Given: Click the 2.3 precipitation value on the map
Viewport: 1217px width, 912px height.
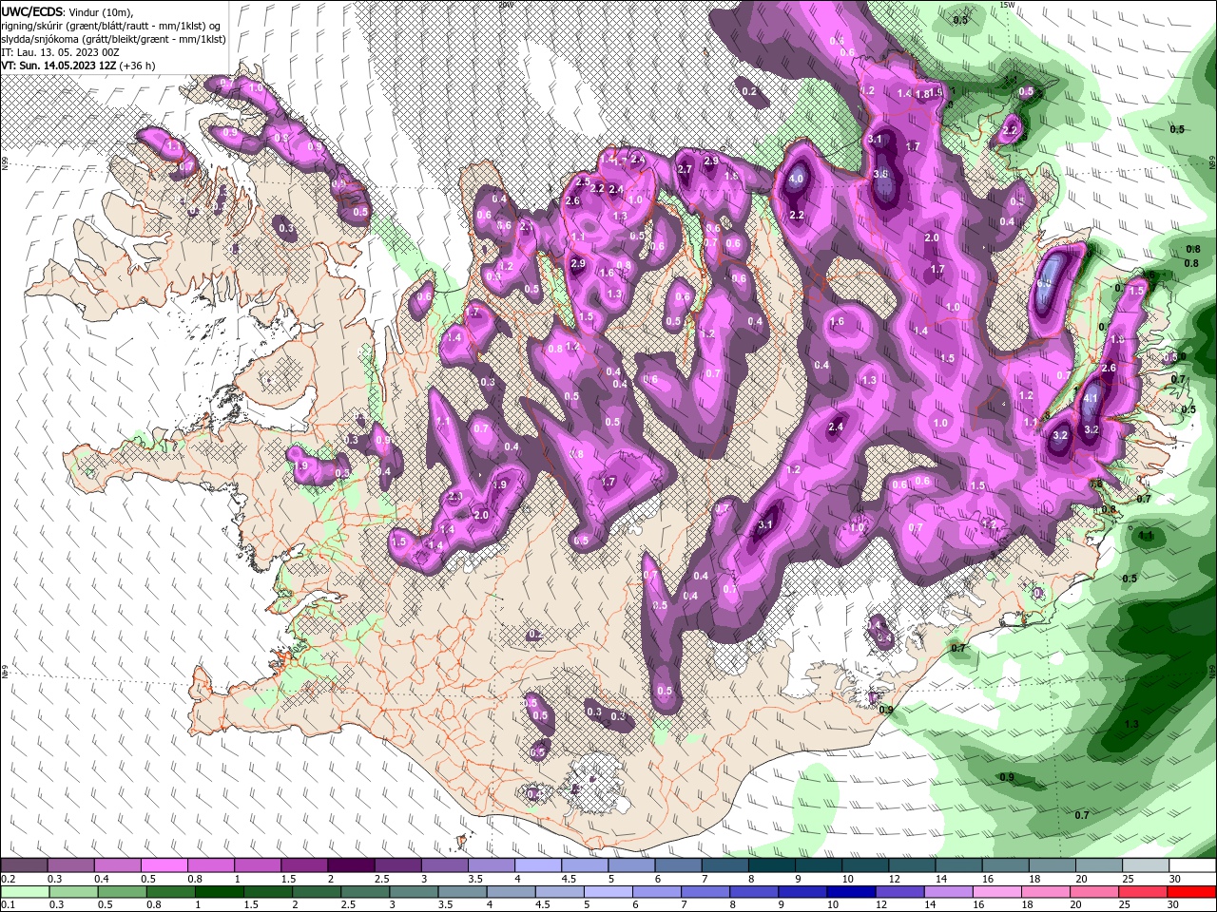Looking at the screenshot, I should 454,496.
